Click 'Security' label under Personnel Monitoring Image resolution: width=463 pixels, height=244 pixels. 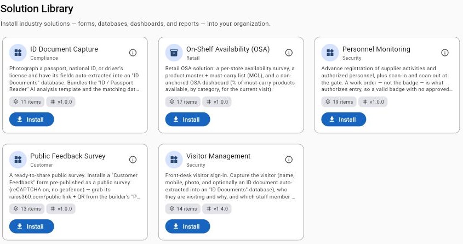[x=352, y=58]
